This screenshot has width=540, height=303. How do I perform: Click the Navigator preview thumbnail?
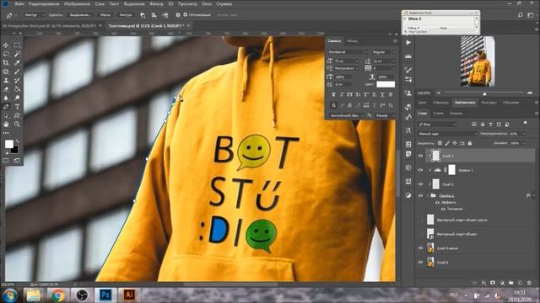(478, 61)
